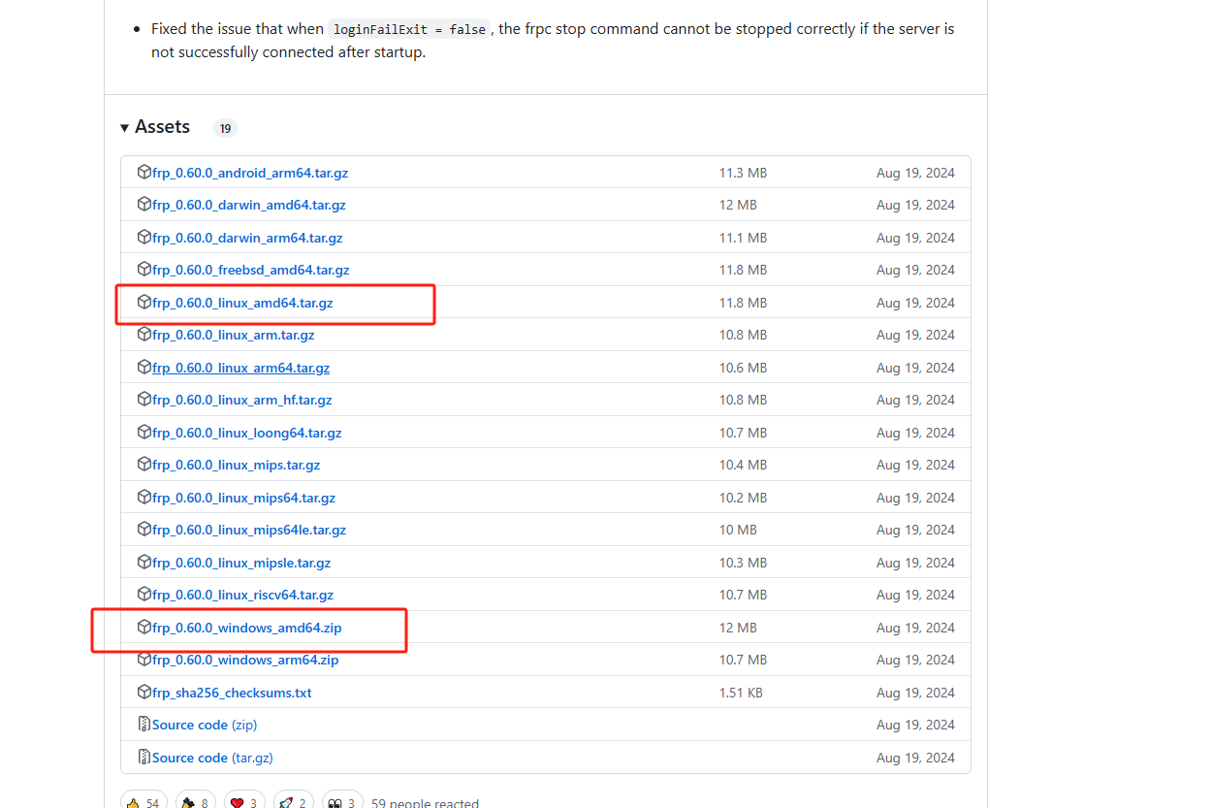Click file-zip icon beside Source code (zip)

pyautogui.click(x=144, y=725)
